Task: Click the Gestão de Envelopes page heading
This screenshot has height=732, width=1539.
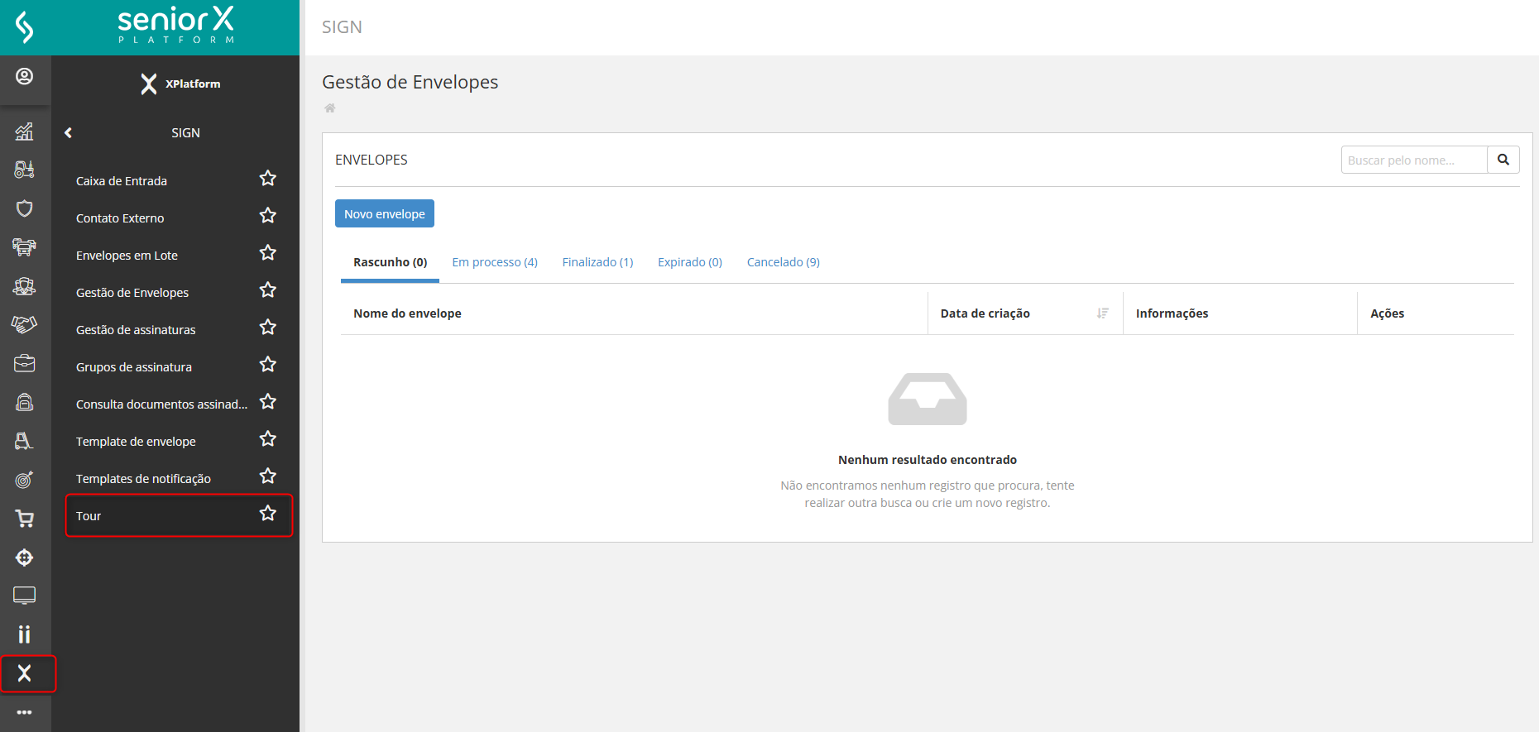Action: pyautogui.click(x=410, y=82)
